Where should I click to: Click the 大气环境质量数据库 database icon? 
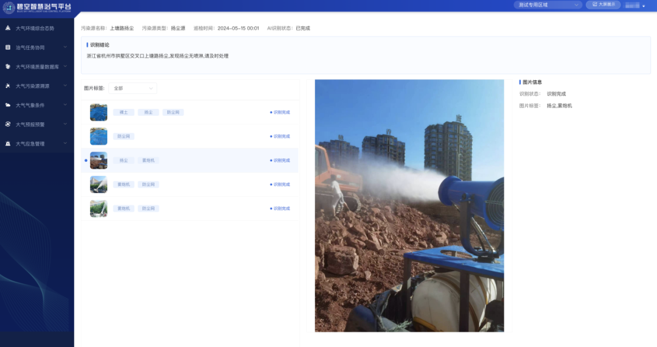(x=8, y=66)
